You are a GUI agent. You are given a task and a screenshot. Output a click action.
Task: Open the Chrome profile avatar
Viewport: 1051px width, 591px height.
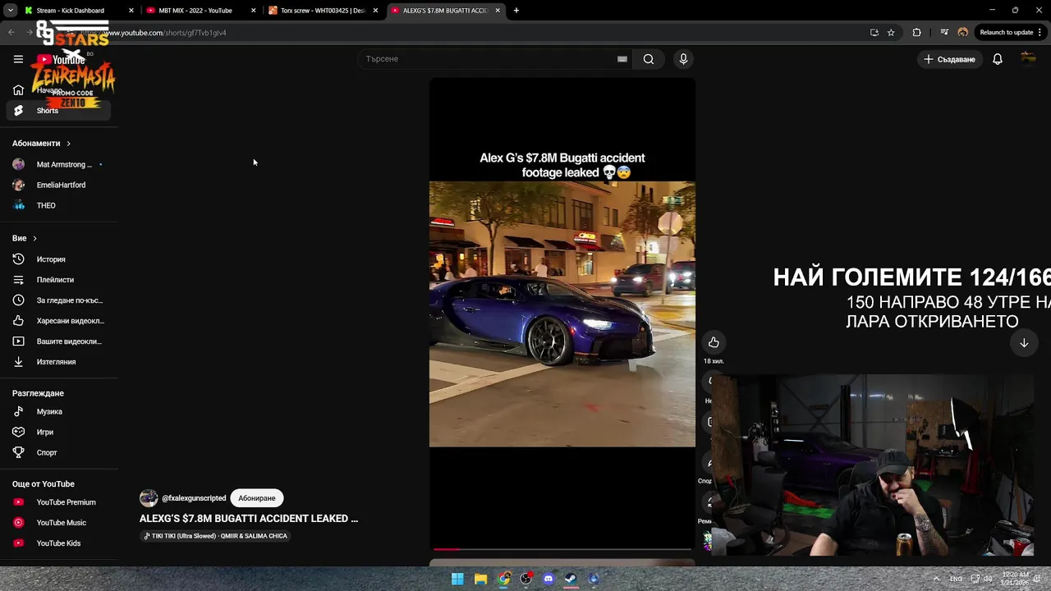(963, 33)
